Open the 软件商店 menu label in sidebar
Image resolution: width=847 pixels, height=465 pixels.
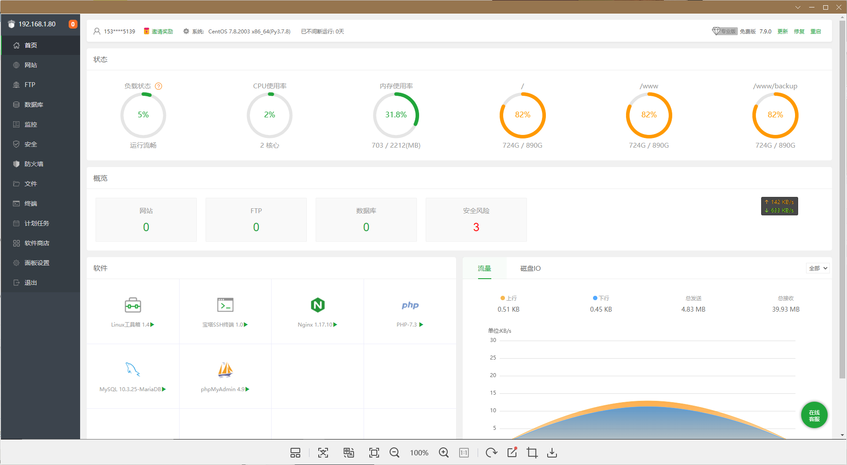click(37, 243)
